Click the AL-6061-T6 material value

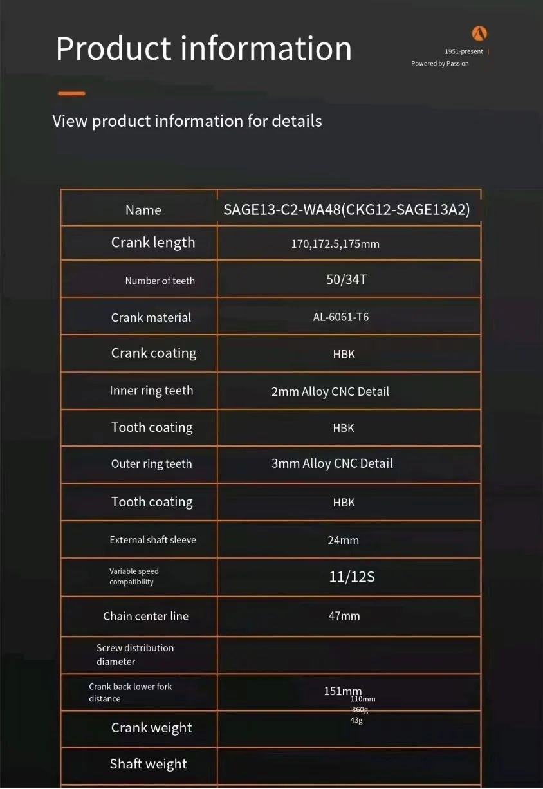tap(341, 317)
